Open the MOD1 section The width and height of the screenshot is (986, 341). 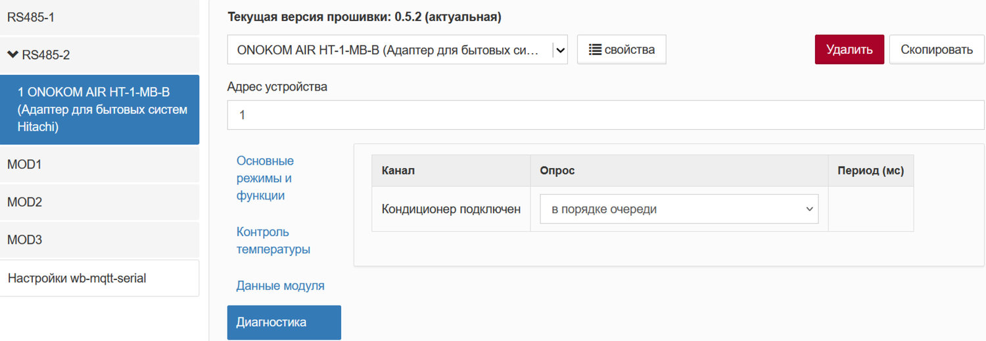(99, 164)
